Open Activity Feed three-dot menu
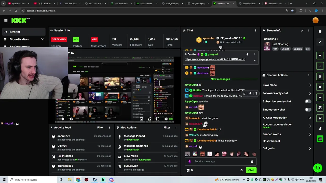Image resolution: width=326 pixels, height=183 pixels. (x=110, y=128)
